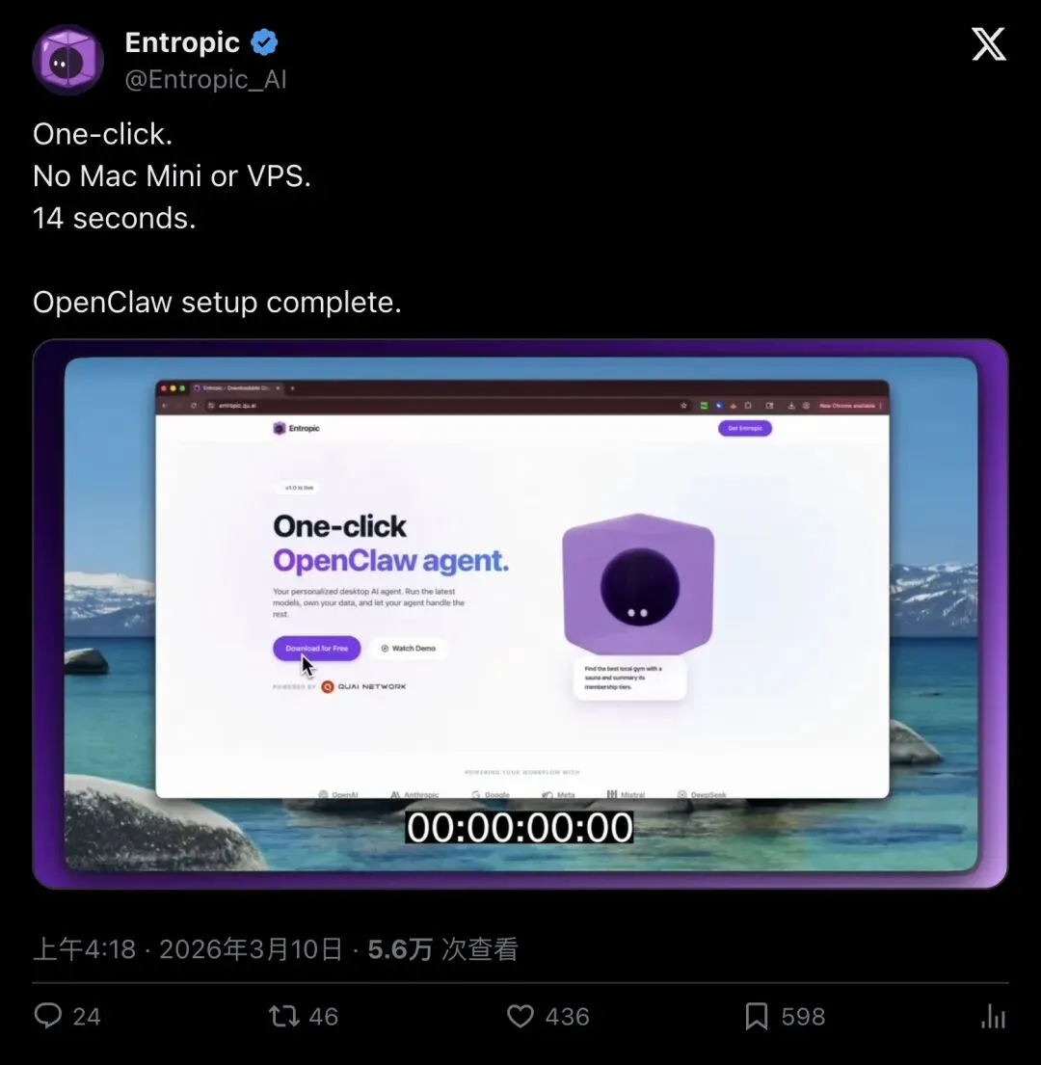Click the Entropic logo in webpage header

point(296,428)
